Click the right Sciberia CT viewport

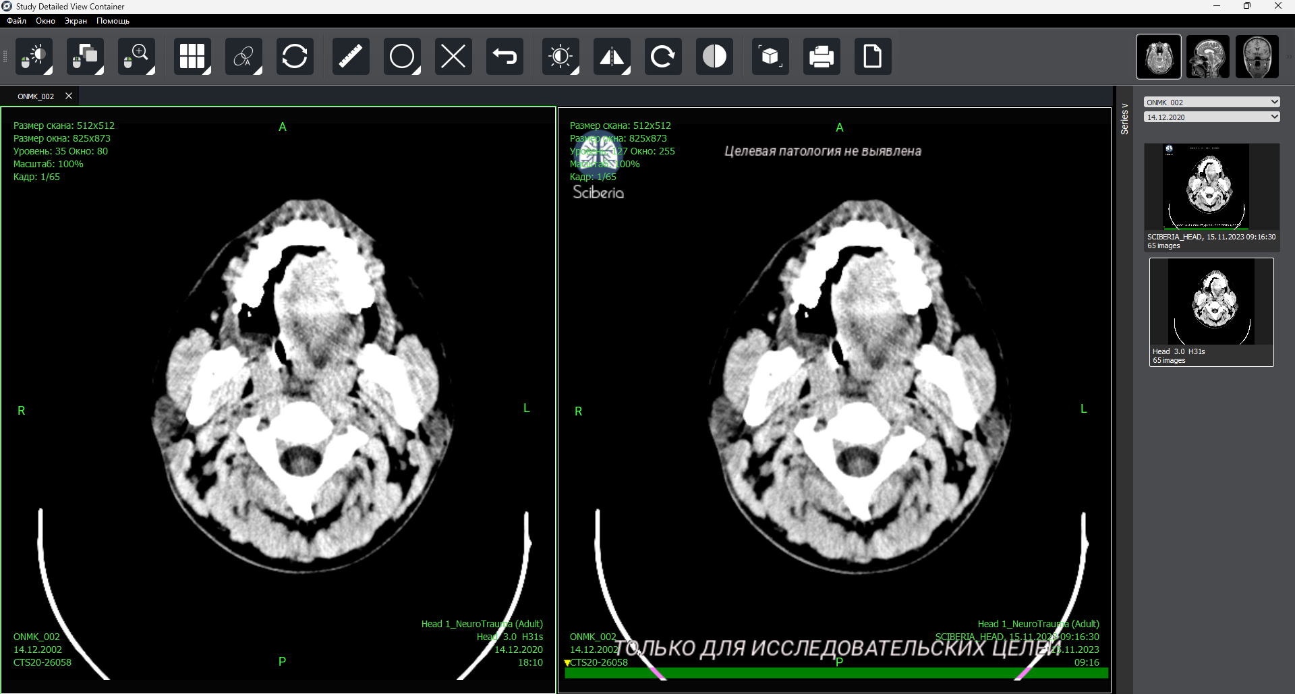[834, 399]
